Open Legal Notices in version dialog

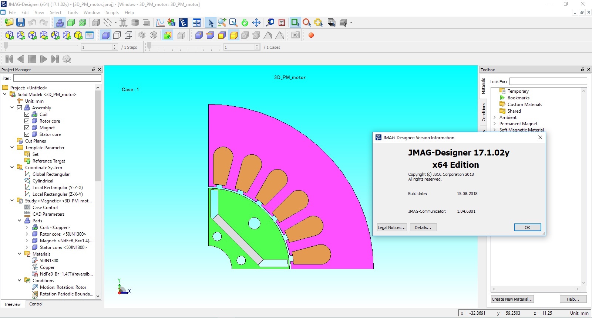(392, 228)
